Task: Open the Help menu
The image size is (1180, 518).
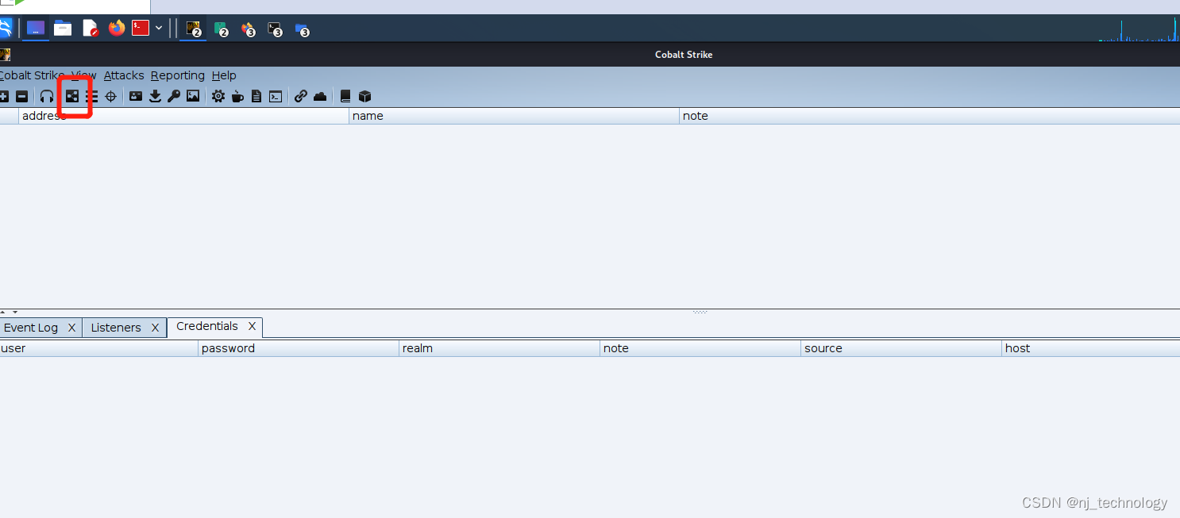Action: [224, 75]
